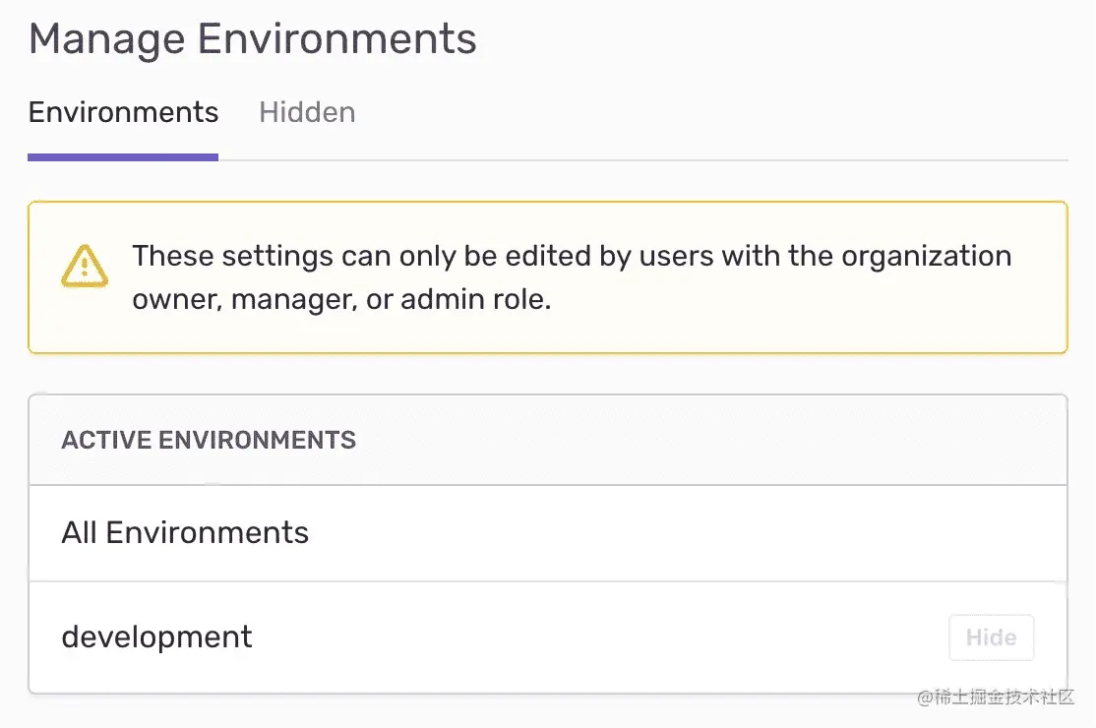This screenshot has width=1096, height=728.
Task: Click the All Environments label text
Action: pyautogui.click(x=185, y=532)
